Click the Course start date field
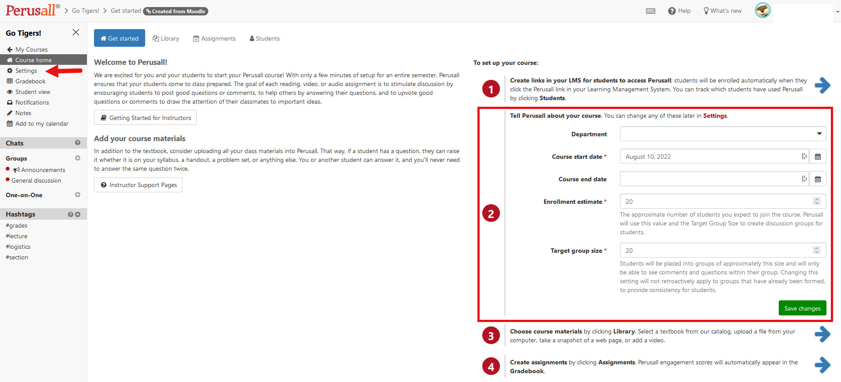The image size is (841, 382). (714, 157)
